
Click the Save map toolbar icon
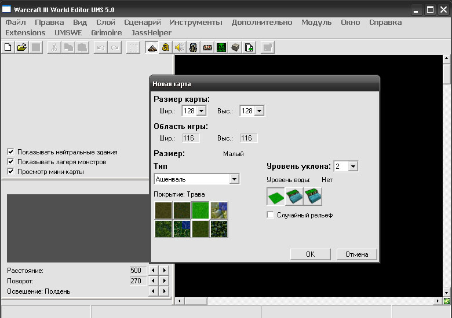click(x=36, y=47)
